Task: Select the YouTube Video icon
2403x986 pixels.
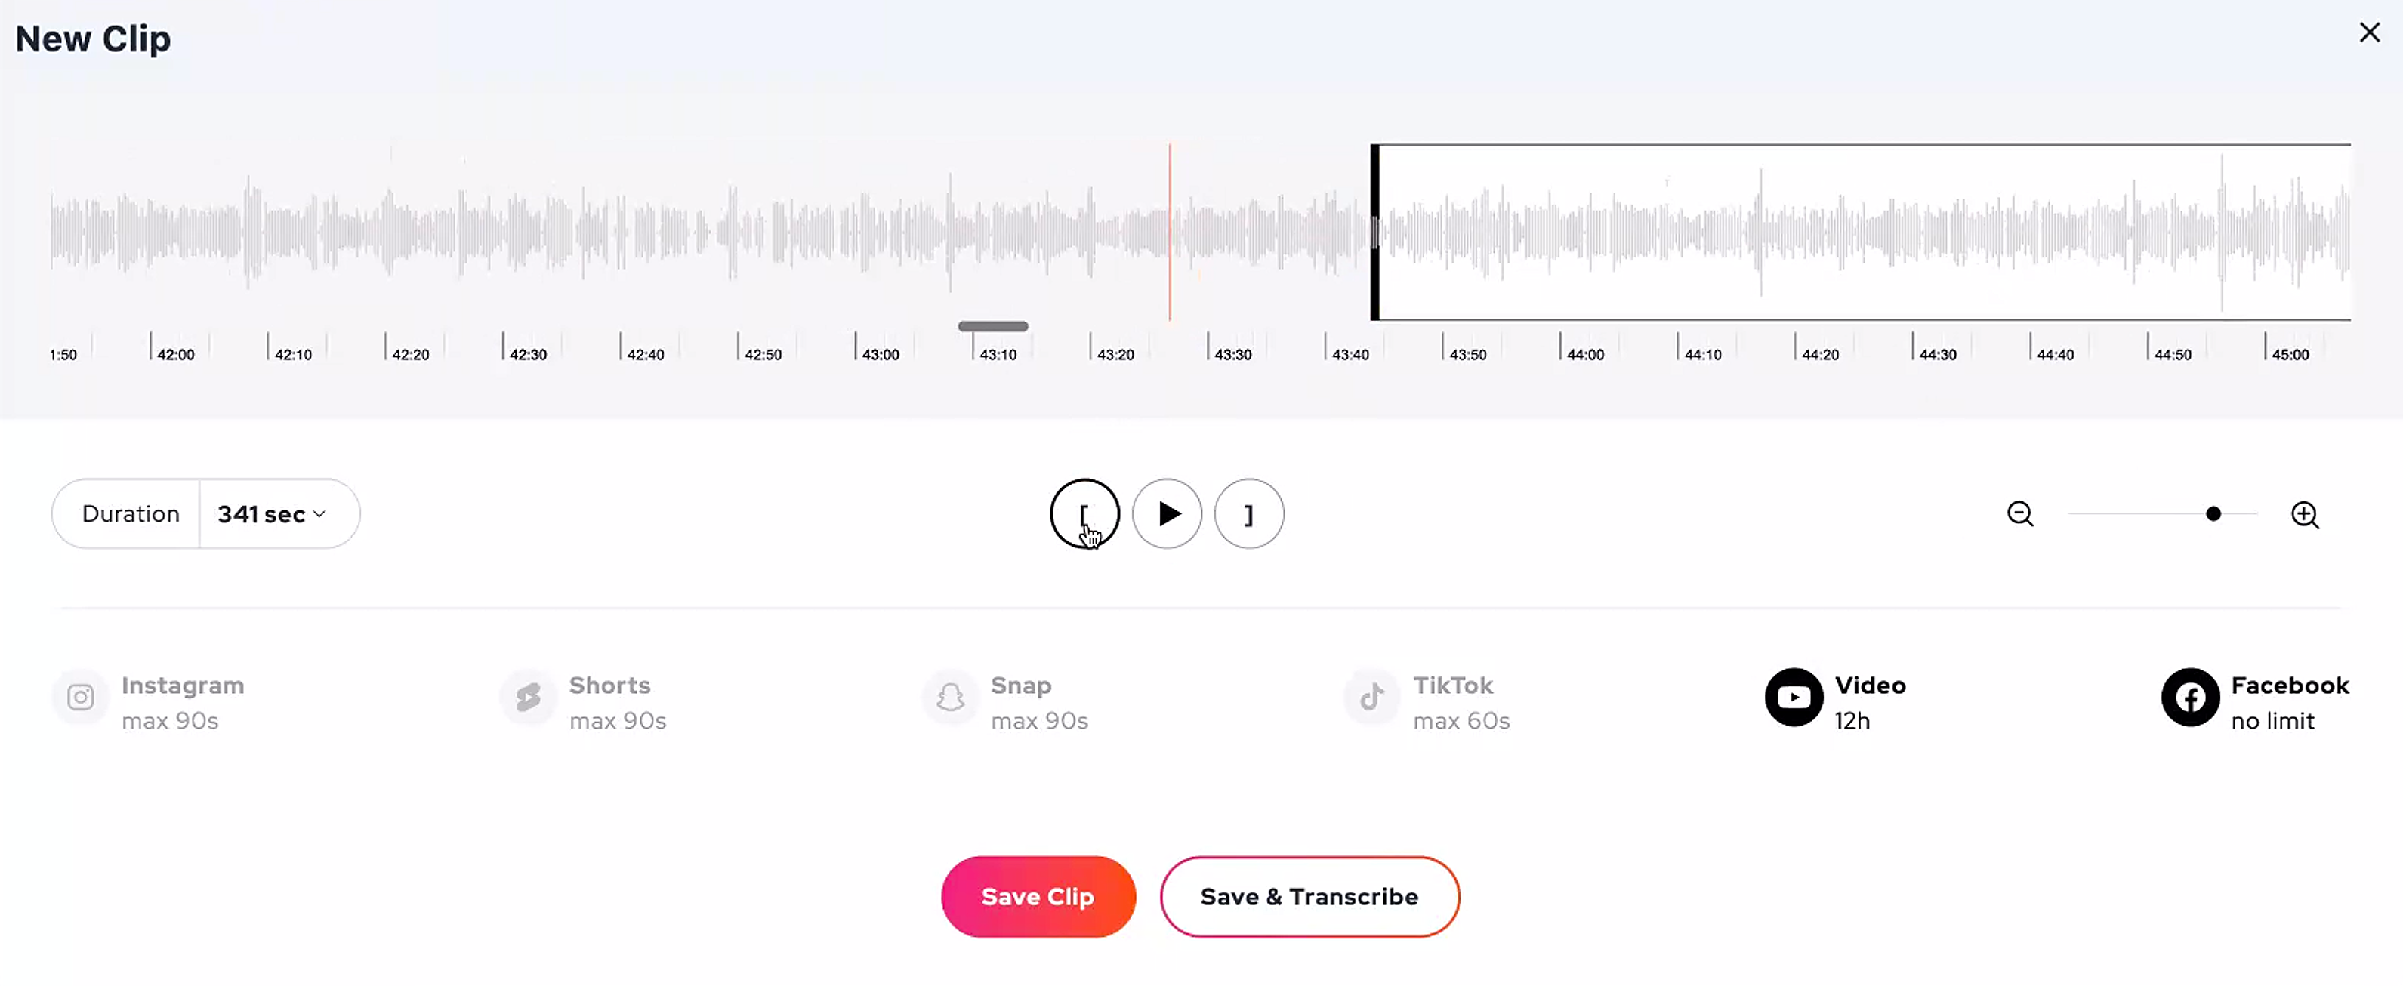Action: pyautogui.click(x=1793, y=697)
